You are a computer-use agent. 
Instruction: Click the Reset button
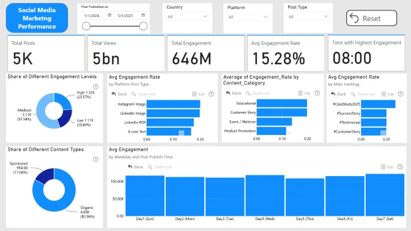[x=371, y=18]
